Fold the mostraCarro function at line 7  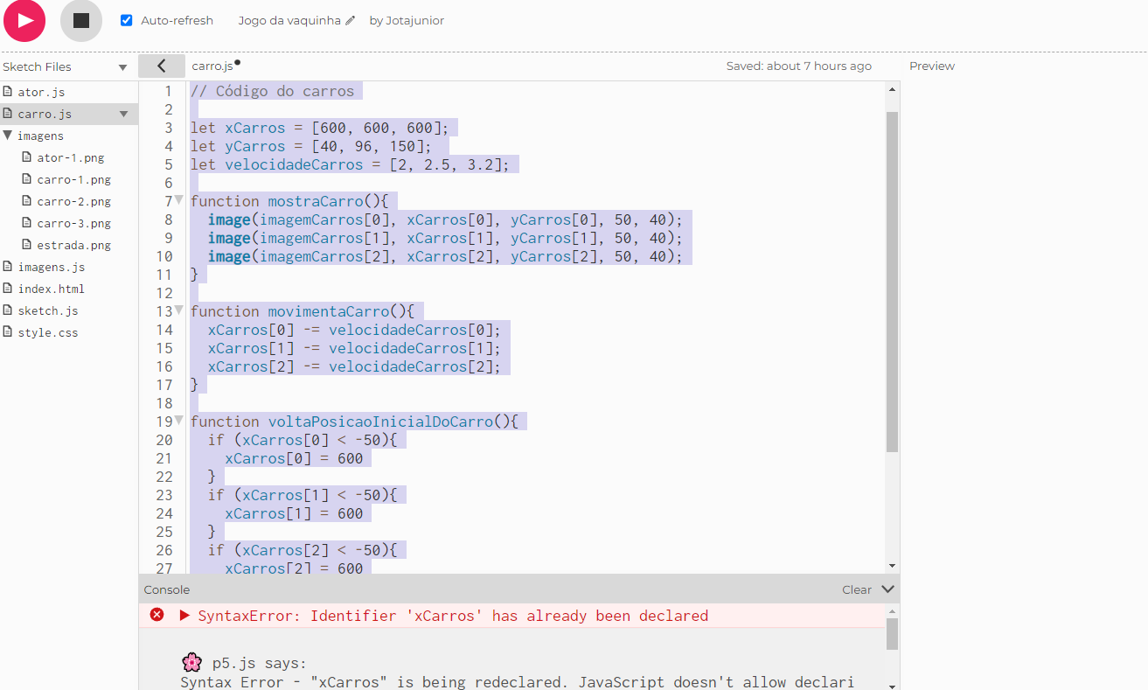coord(179,200)
